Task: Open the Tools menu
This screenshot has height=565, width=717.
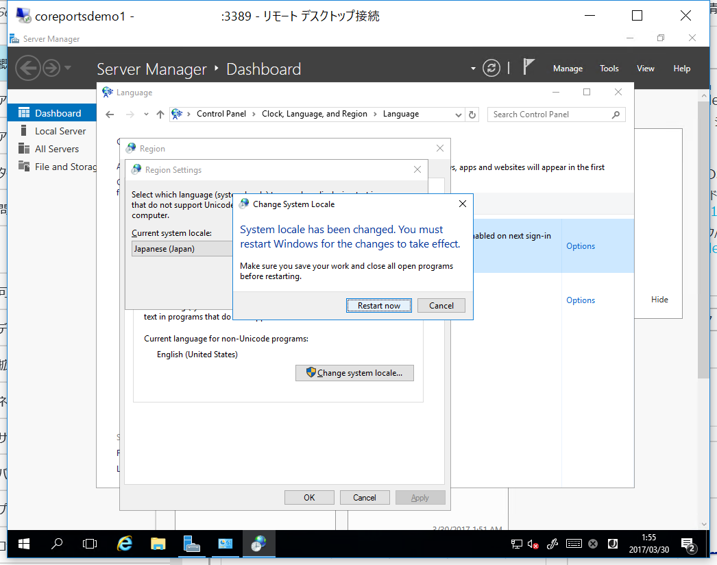Action: point(609,69)
